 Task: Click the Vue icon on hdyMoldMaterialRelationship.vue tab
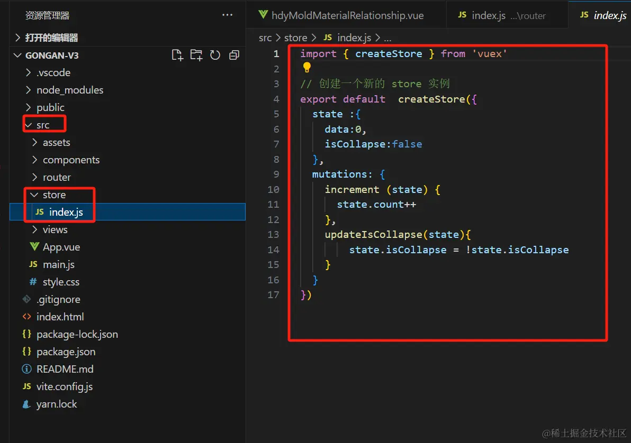click(263, 15)
